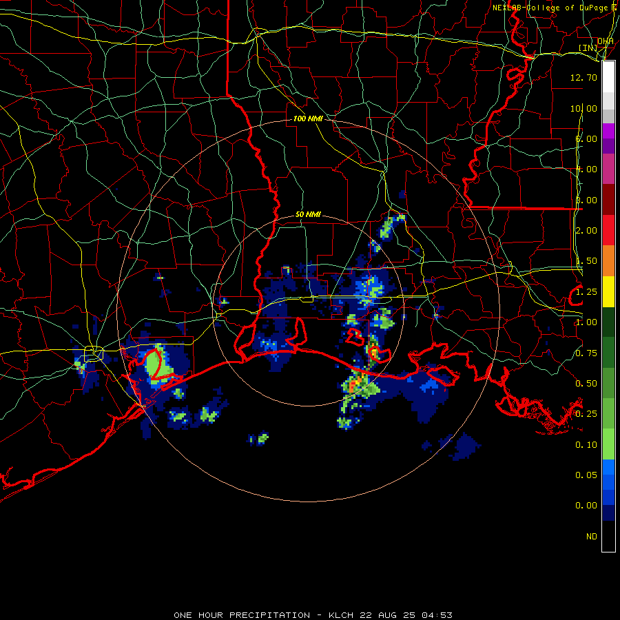The width and height of the screenshot is (620, 620).
Task: Click the OHA product label above legend
Action: (606, 41)
